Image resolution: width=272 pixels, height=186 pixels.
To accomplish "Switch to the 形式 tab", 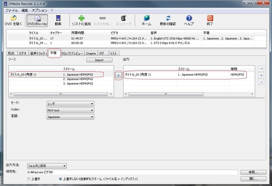I will (12, 53).
